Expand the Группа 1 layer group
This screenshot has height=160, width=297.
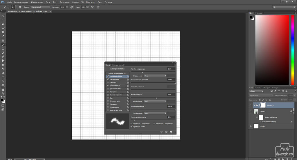254,105
